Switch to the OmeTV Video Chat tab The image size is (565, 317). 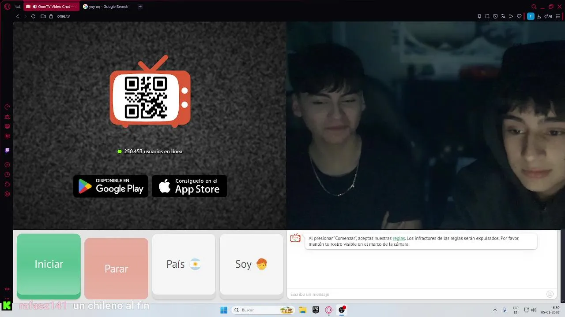(x=51, y=7)
